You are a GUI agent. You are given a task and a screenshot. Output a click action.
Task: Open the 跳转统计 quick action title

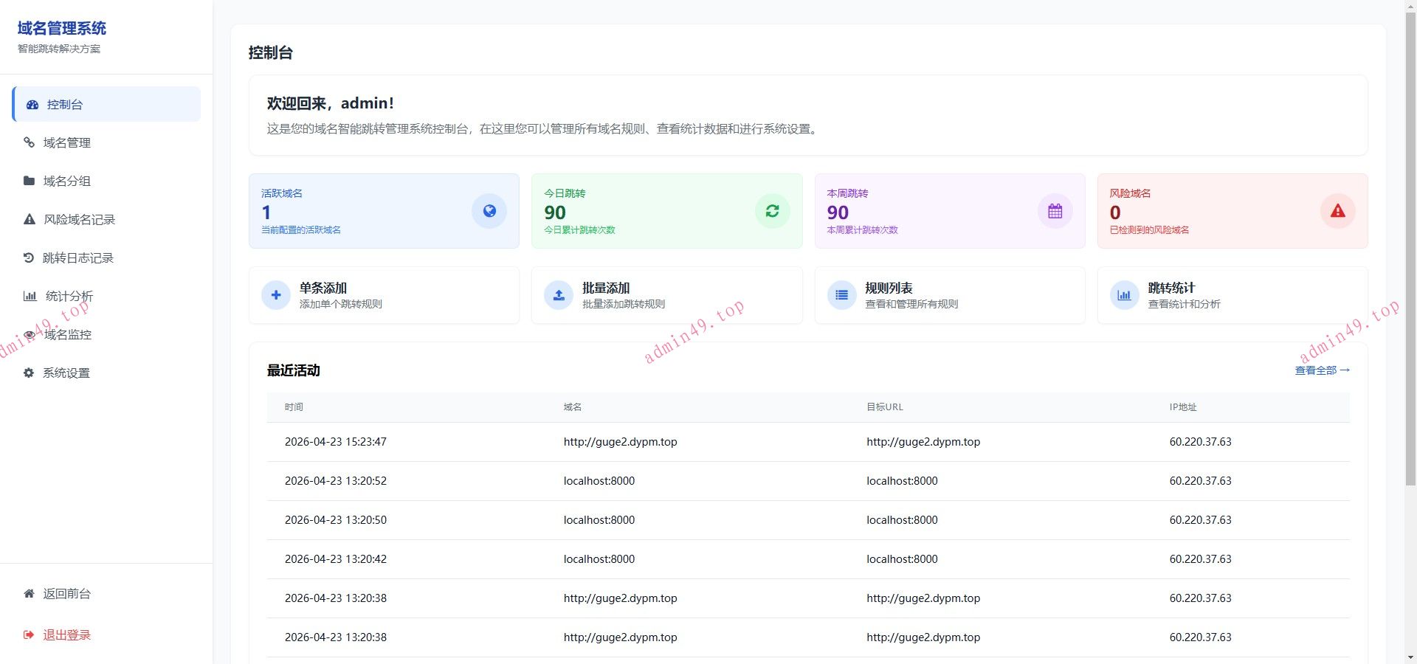(x=1171, y=288)
